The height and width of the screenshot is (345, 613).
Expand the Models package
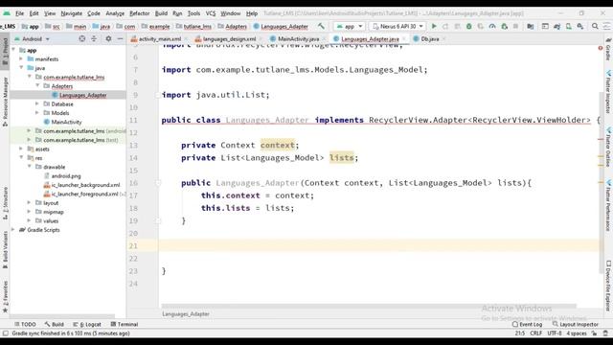coord(37,113)
